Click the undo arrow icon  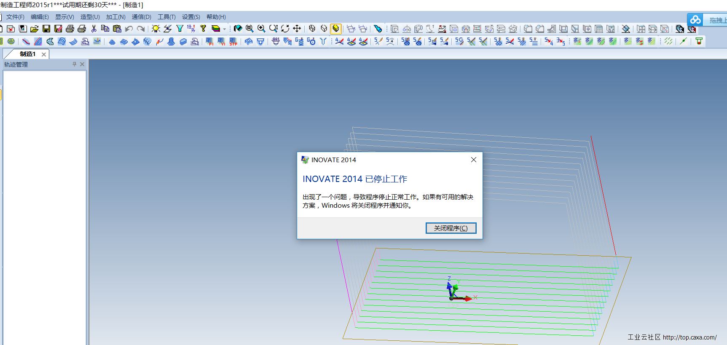point(129,29)
